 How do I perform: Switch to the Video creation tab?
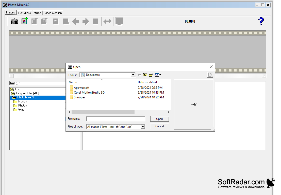tap(53, 13)
